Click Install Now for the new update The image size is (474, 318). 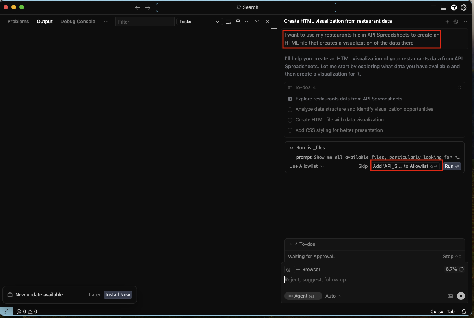(117, 294)
